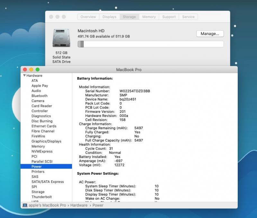Viewport: 257px width, 218px height.
Task: Open the Overview tab
Action: (x=88, y=17)
